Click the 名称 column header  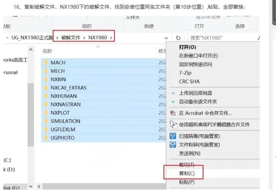tap(47, 51)
